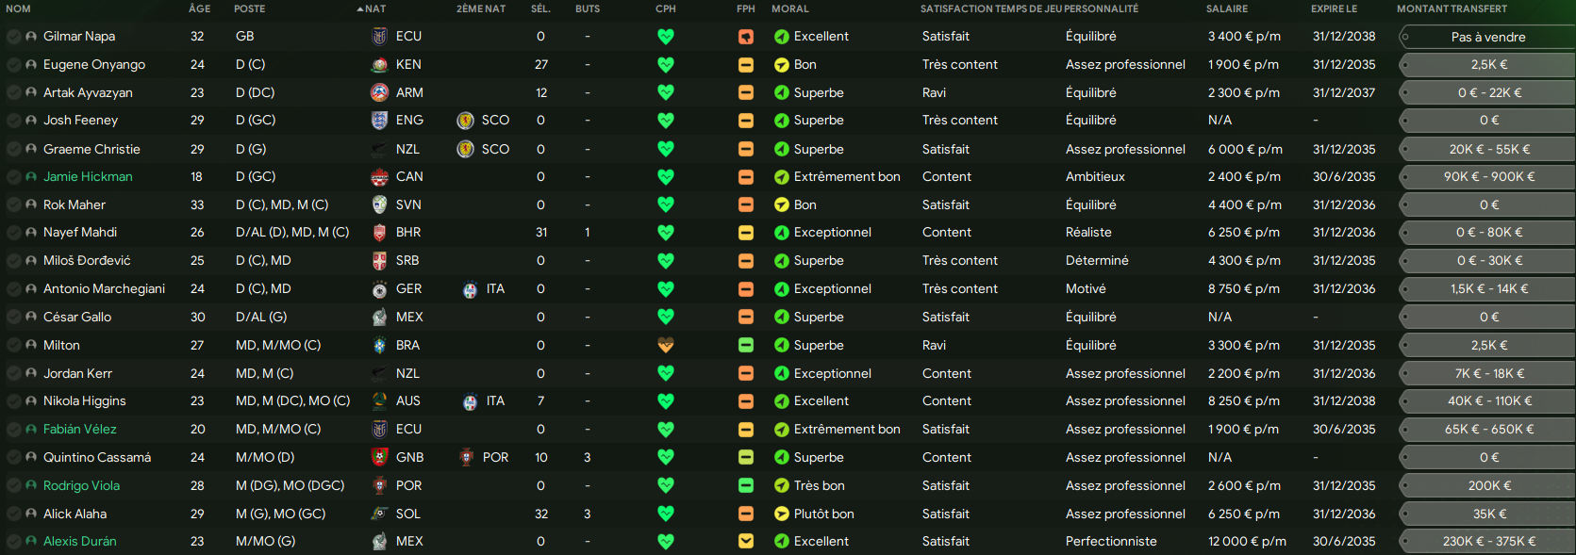This screenshot has width=1576, height=555.
Task: Click Rodrigo Viola's 200K € transfer value
Action: (1488, 486)
